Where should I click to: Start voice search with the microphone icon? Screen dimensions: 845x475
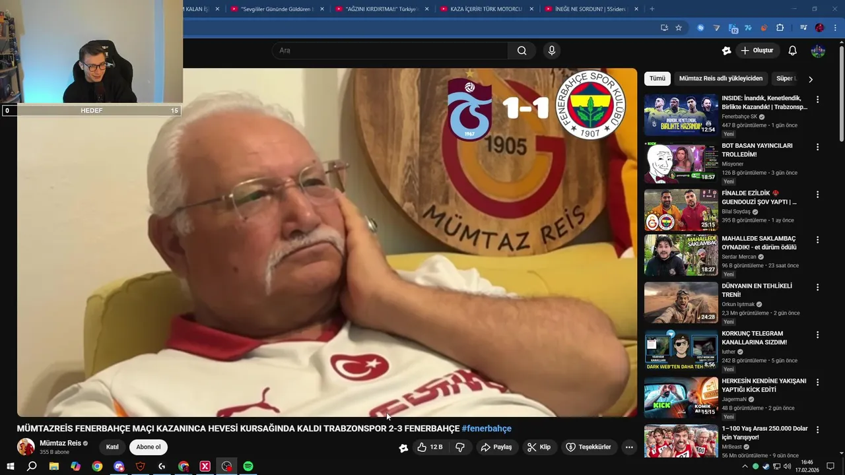[552, 51]
